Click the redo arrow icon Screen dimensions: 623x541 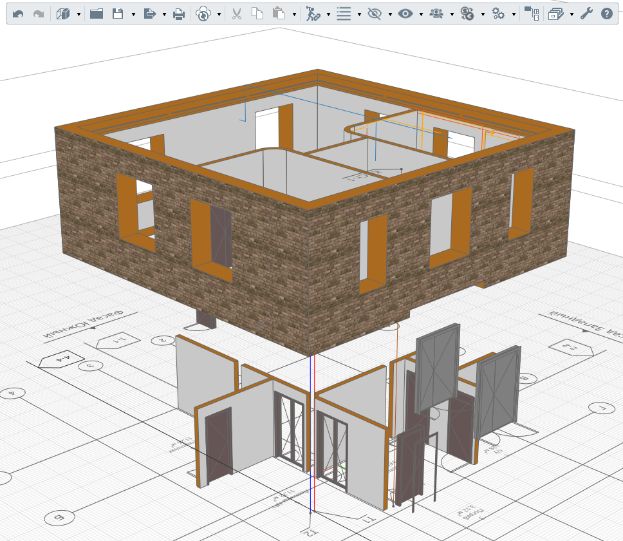[39, 14]
